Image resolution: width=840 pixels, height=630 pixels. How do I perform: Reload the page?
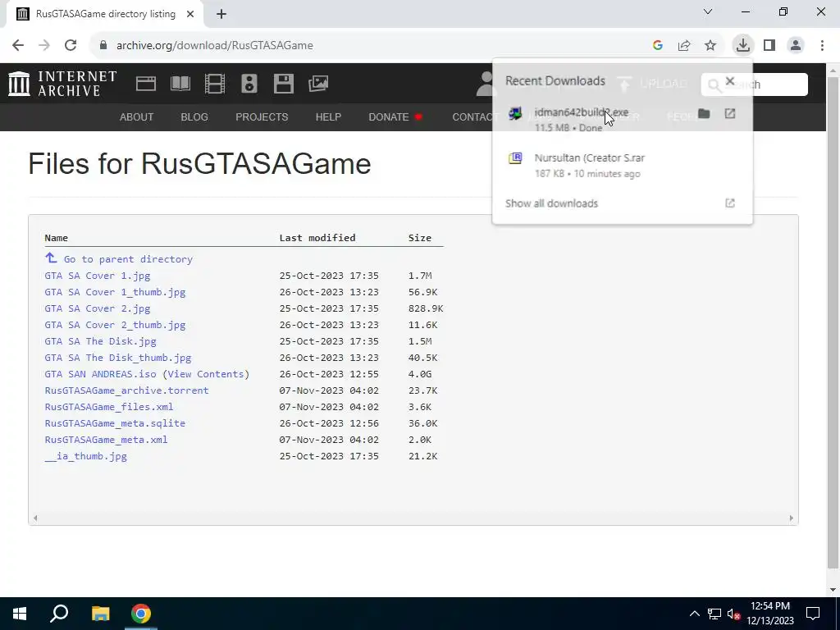[71, 45]
